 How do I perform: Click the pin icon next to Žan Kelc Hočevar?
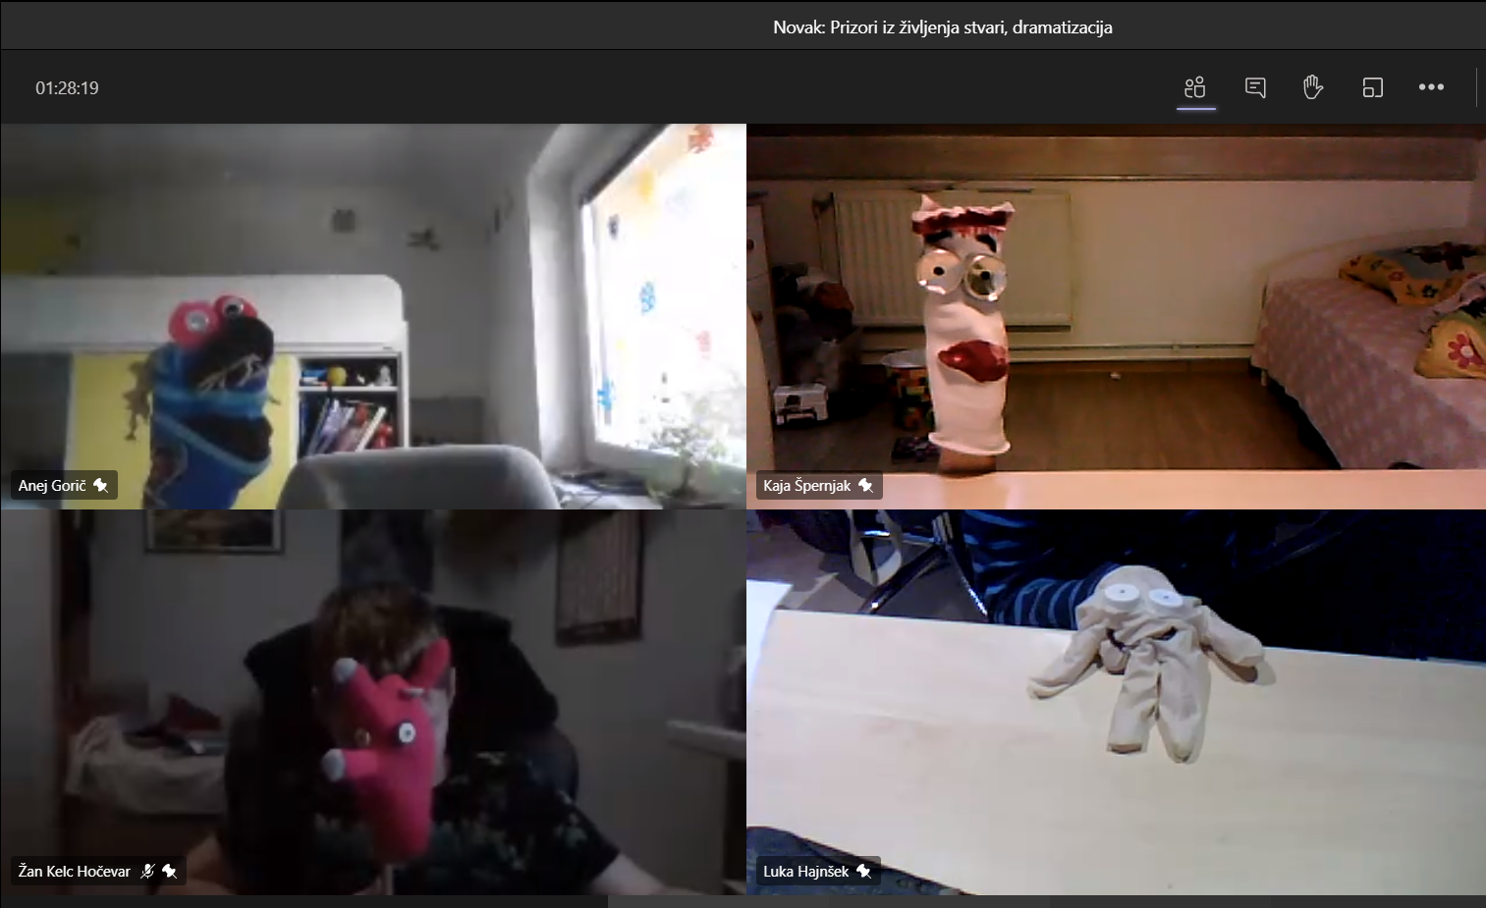(169, 871)
